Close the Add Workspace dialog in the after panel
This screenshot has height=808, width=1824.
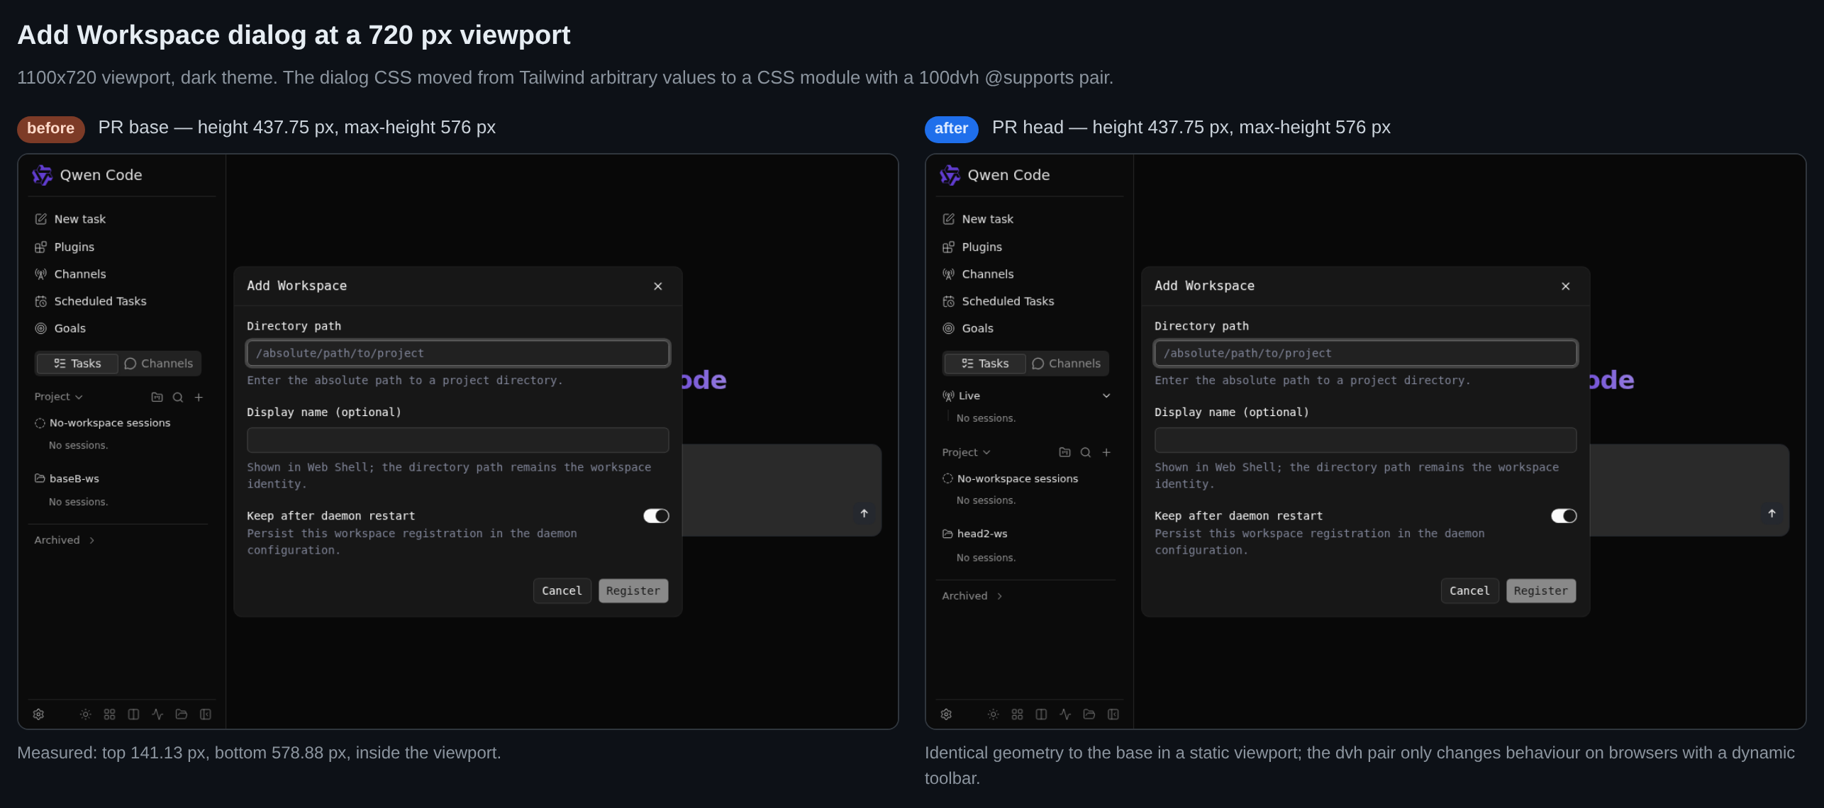pyautogui.click(x=1566, y=286)
